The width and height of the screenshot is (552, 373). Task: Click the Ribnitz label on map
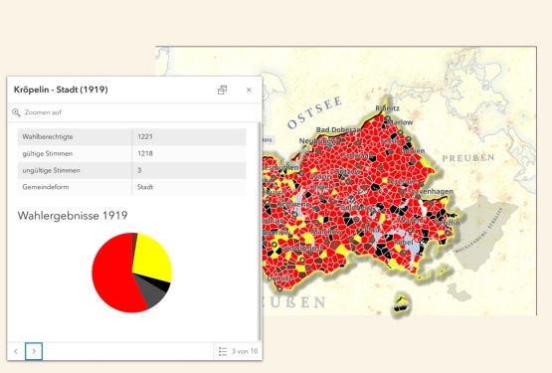click(x=387, y=108)
